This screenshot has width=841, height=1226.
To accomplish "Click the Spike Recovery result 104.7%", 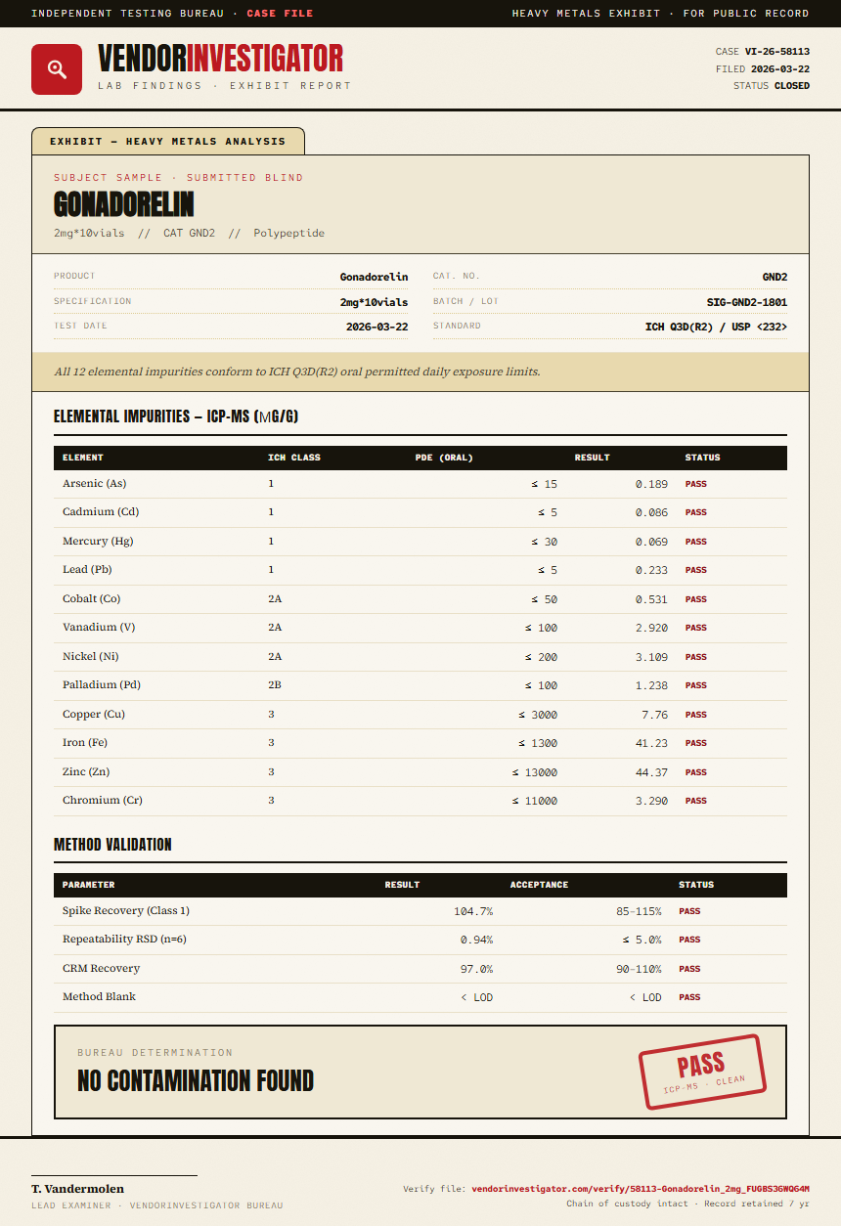I will coord(473,911).
